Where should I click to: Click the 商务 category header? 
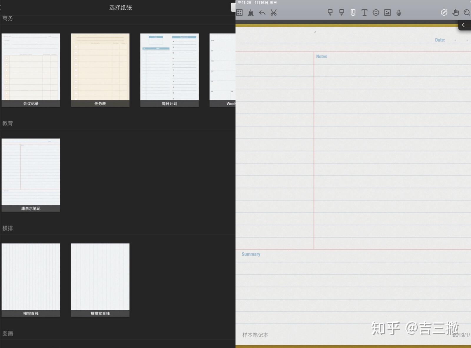pos(8,18)
